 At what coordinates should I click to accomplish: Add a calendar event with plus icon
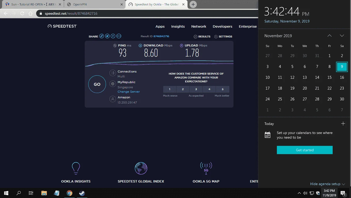pos(343,124)
